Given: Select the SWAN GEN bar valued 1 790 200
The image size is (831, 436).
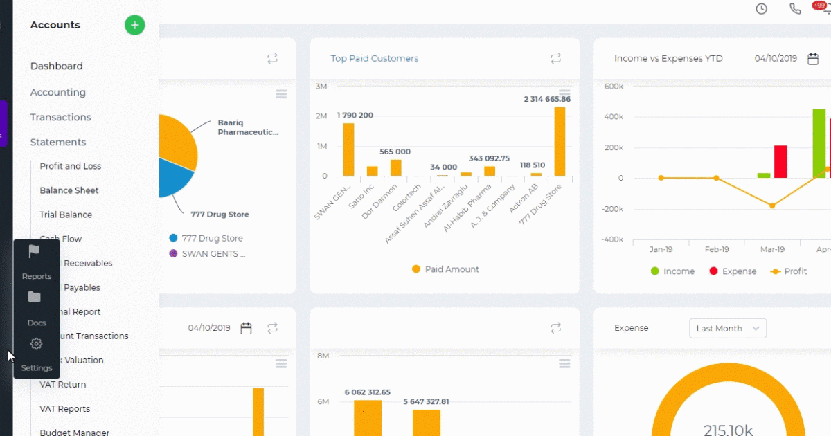Looking at the screenshot, I should point(348,149).
